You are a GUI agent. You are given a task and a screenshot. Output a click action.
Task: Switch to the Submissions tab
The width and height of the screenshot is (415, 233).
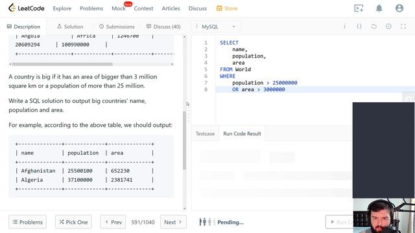[117, 27]
